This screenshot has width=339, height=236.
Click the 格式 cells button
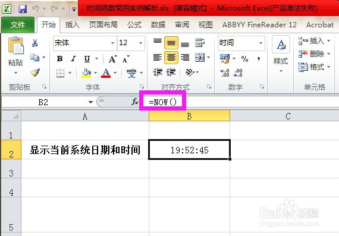[x=314, y=67]
